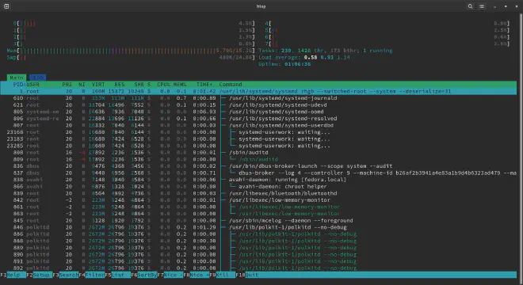Image resolution: width=523 pixels, height=285 pixels.
Task: Click F3 Search in the function bar
Action: point(65,275)
